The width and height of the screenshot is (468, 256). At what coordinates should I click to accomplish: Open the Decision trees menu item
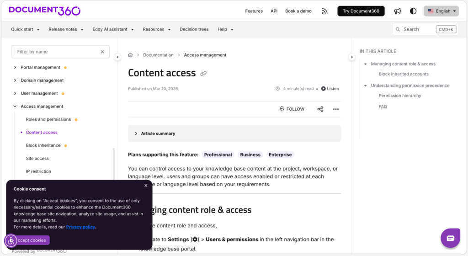194,29
